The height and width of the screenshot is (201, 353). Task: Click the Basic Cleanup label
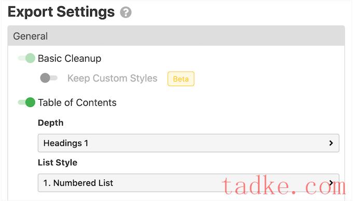pyautogui.click(x=70, y=58)
